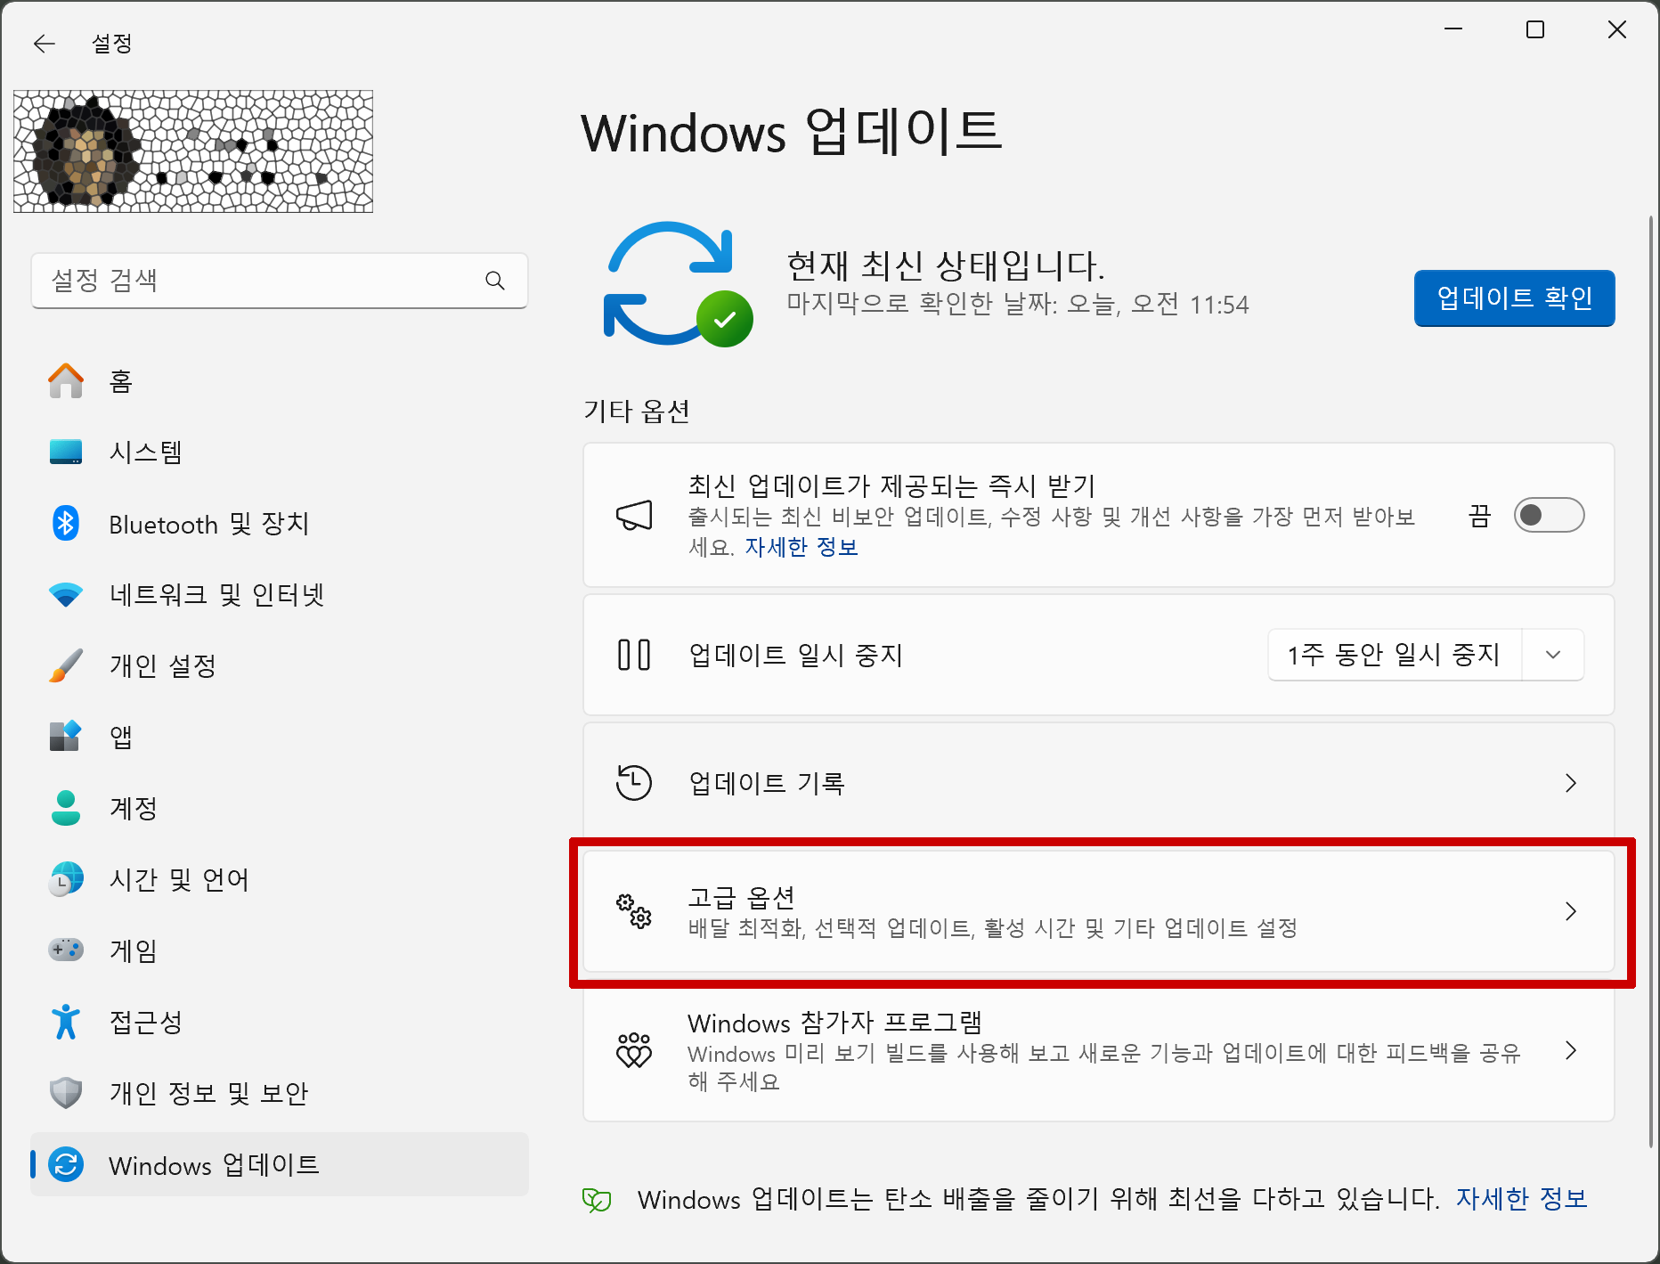Click the Apps (앱) icon
1660x1264 pixels.
(66, 737)
